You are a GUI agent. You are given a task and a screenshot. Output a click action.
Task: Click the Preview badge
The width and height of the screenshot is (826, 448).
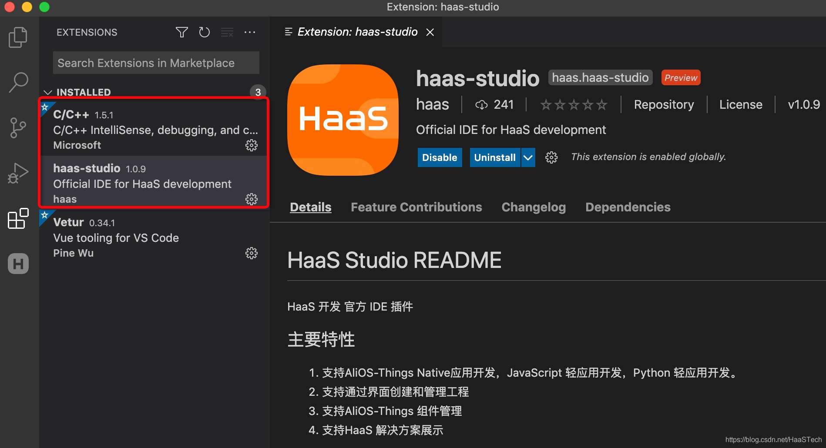point(681,78)
